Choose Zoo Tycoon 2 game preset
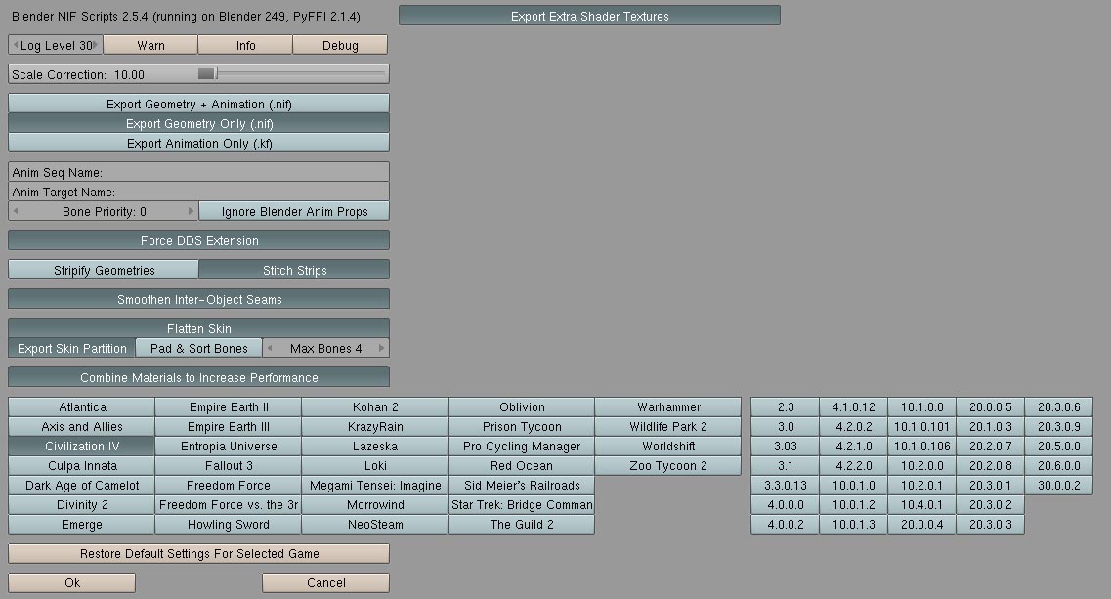 tap(668, 466)
